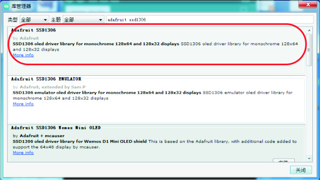
Task: Close the 库管理器 window with X
Action: tap(308, 4)
